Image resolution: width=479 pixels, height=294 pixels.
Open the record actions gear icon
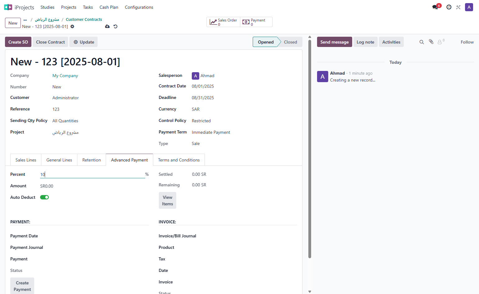click(72, 26)
